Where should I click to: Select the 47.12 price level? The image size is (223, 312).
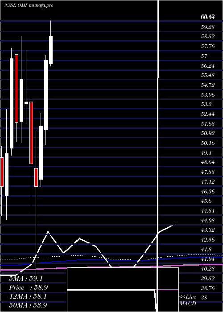(x=207, y=181)
